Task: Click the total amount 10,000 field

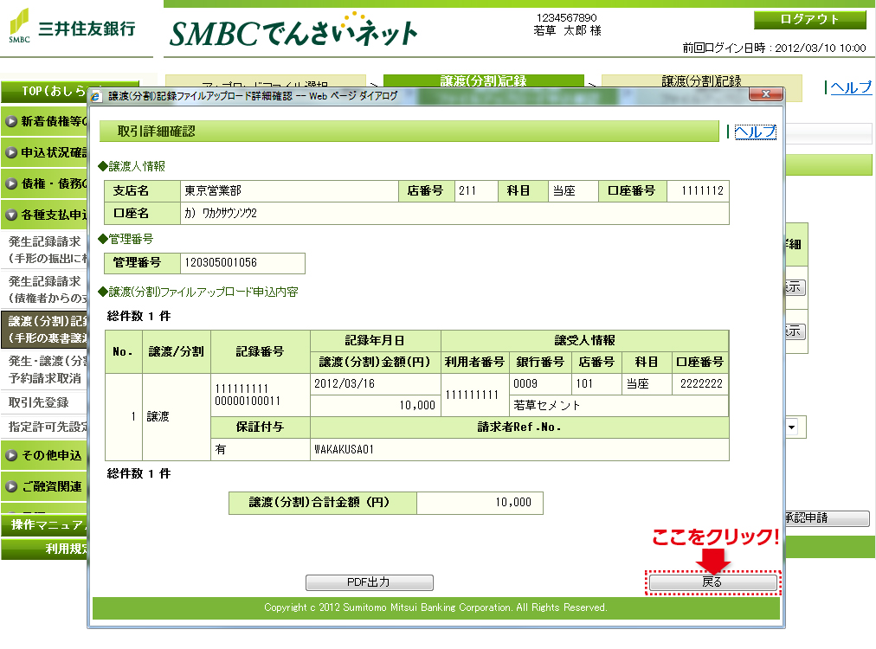Action: [480, 503]
